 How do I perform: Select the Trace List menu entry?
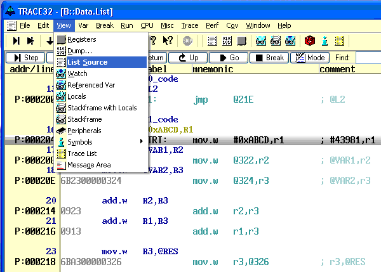[81, 153]
